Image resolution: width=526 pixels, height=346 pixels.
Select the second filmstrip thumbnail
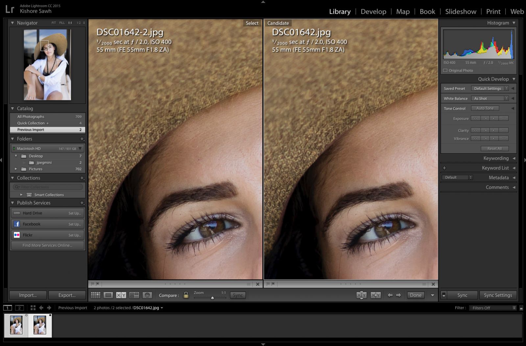coord(40,325)
